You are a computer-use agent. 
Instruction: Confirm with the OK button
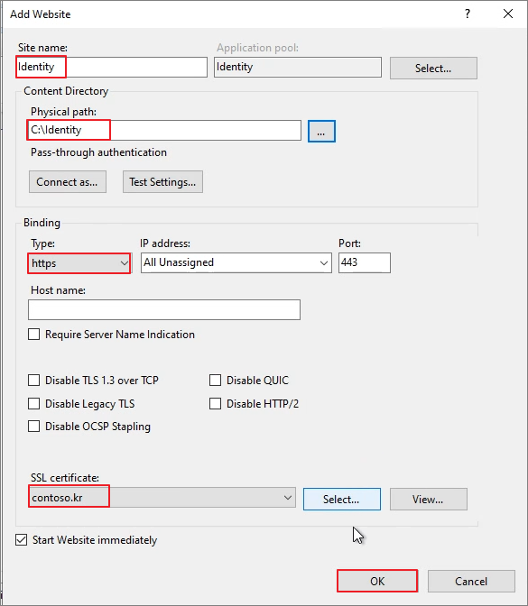pos(377,582)
